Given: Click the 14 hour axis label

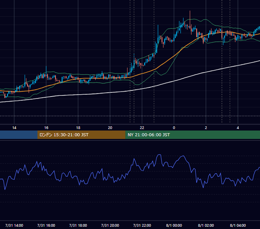Looking at the screenshot, I should pyautogui.click(x=14, y=128).
